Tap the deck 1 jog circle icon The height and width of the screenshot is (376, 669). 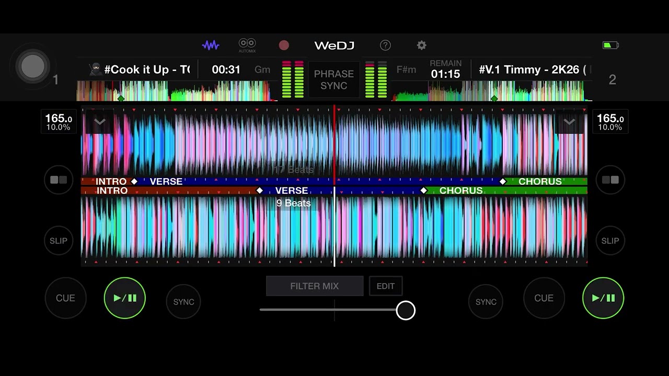pos(33,66)
